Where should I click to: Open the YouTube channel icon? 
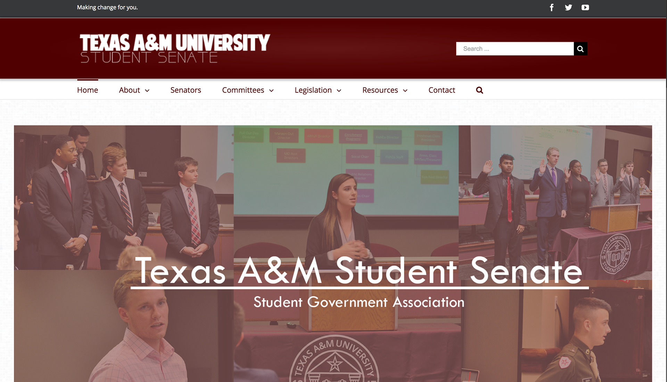[x=585, y=7]
